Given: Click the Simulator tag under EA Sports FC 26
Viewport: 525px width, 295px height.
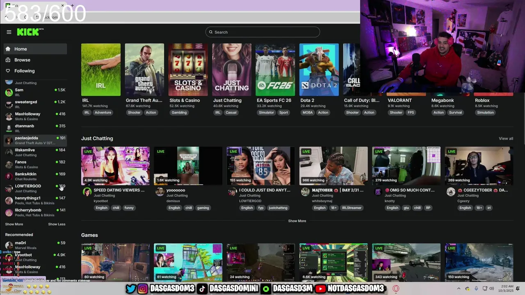Looking at the screenshot, I should click(x=266, y=112).
